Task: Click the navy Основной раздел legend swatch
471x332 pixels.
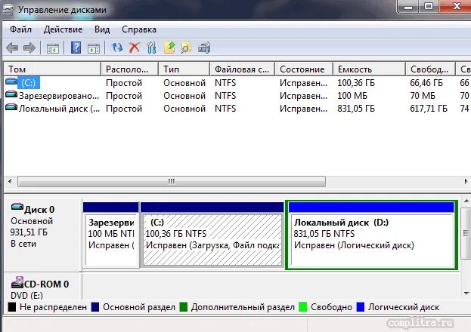Action: point(95,307)
